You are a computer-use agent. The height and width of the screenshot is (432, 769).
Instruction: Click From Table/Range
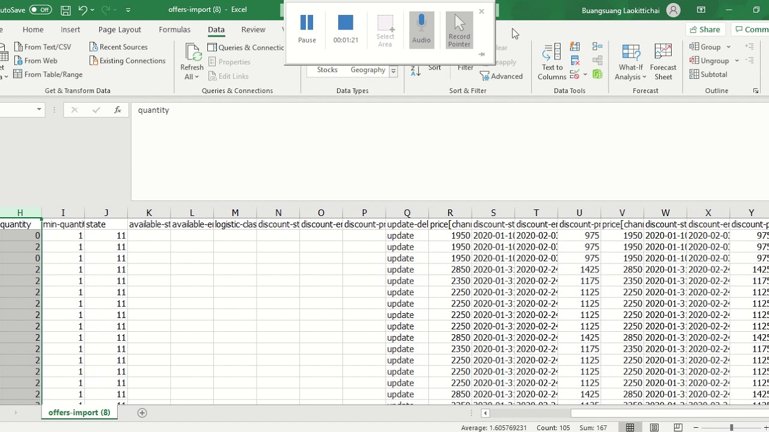point(48,74)
